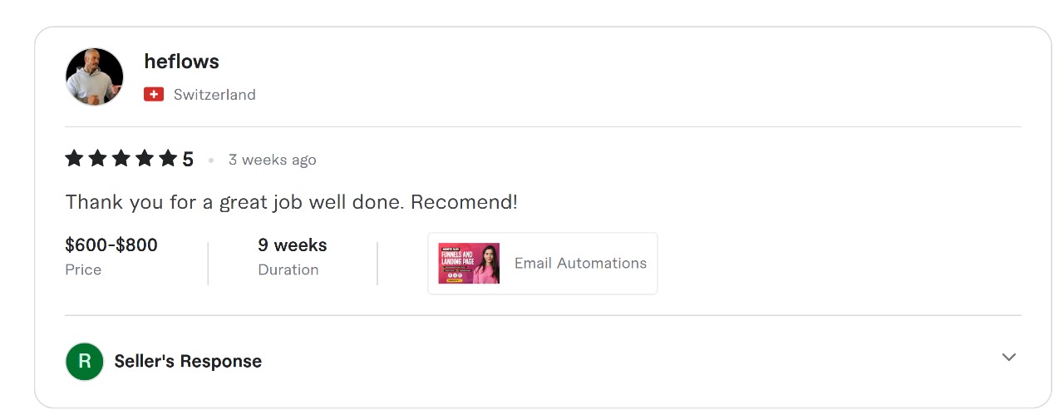1064x415 pixels.
Task: Click the Duration label
Action: 288,270
